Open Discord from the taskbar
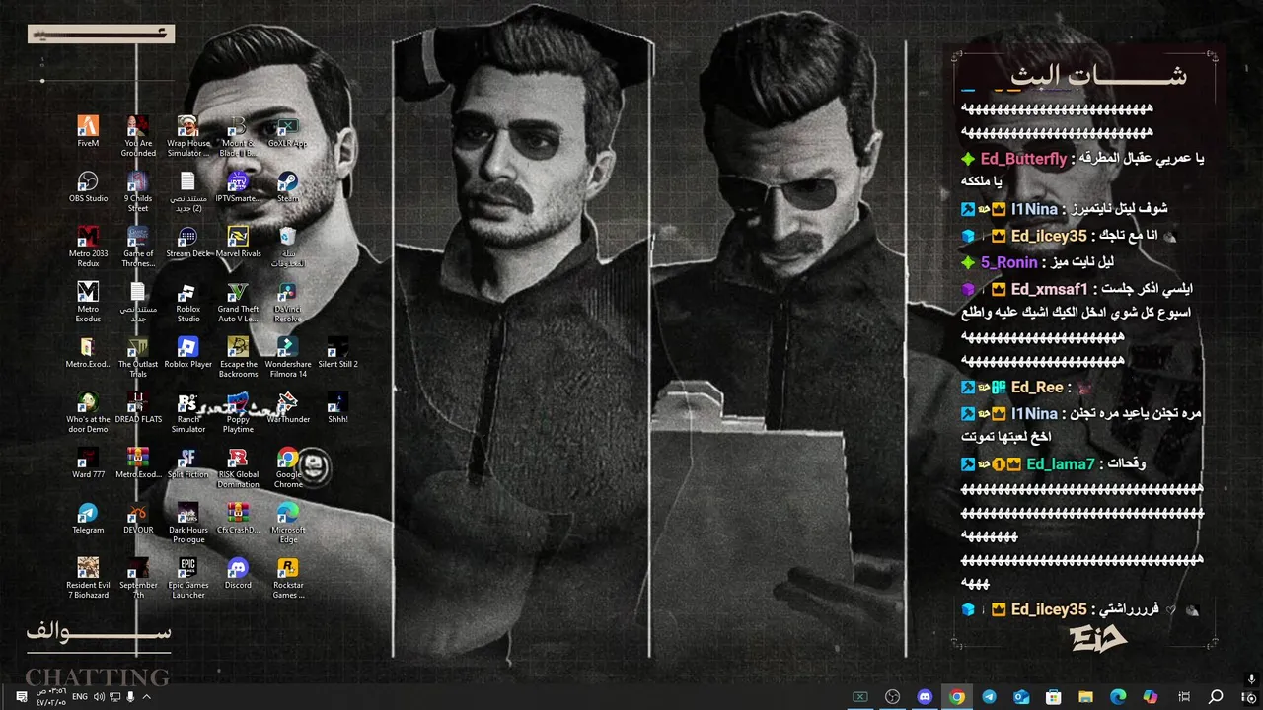Screen dimensions: 1263x710 pyautogui.click(x=925, y=697)
